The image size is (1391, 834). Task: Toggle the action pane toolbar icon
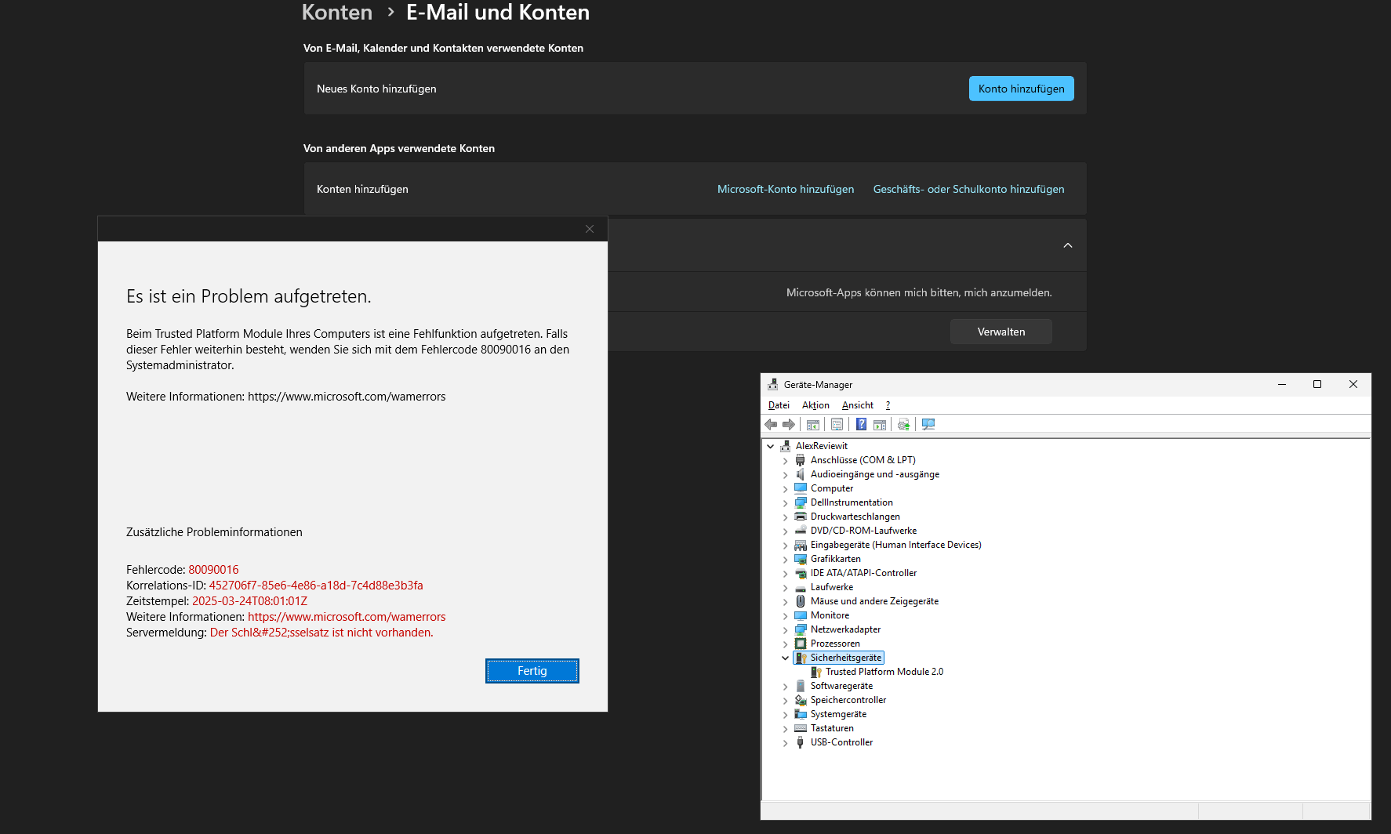[x=880, y=424]
